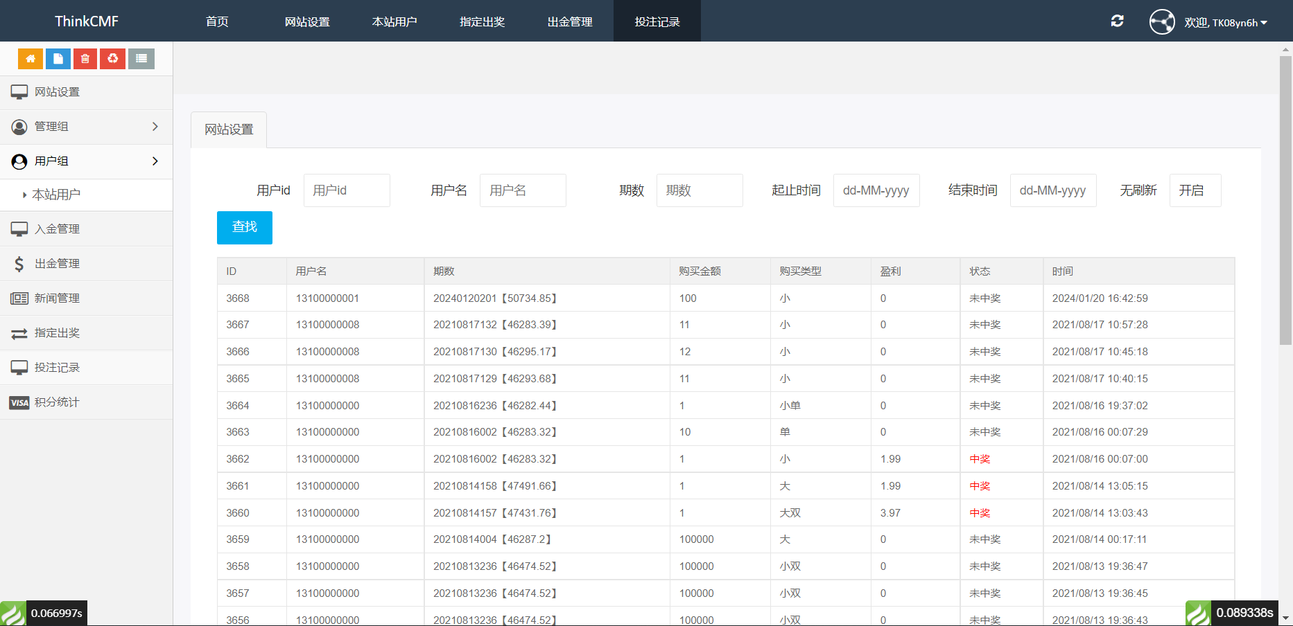Open 入金管理 in the sidebar
The image size is (1293, 626).
tap(86, 229)
